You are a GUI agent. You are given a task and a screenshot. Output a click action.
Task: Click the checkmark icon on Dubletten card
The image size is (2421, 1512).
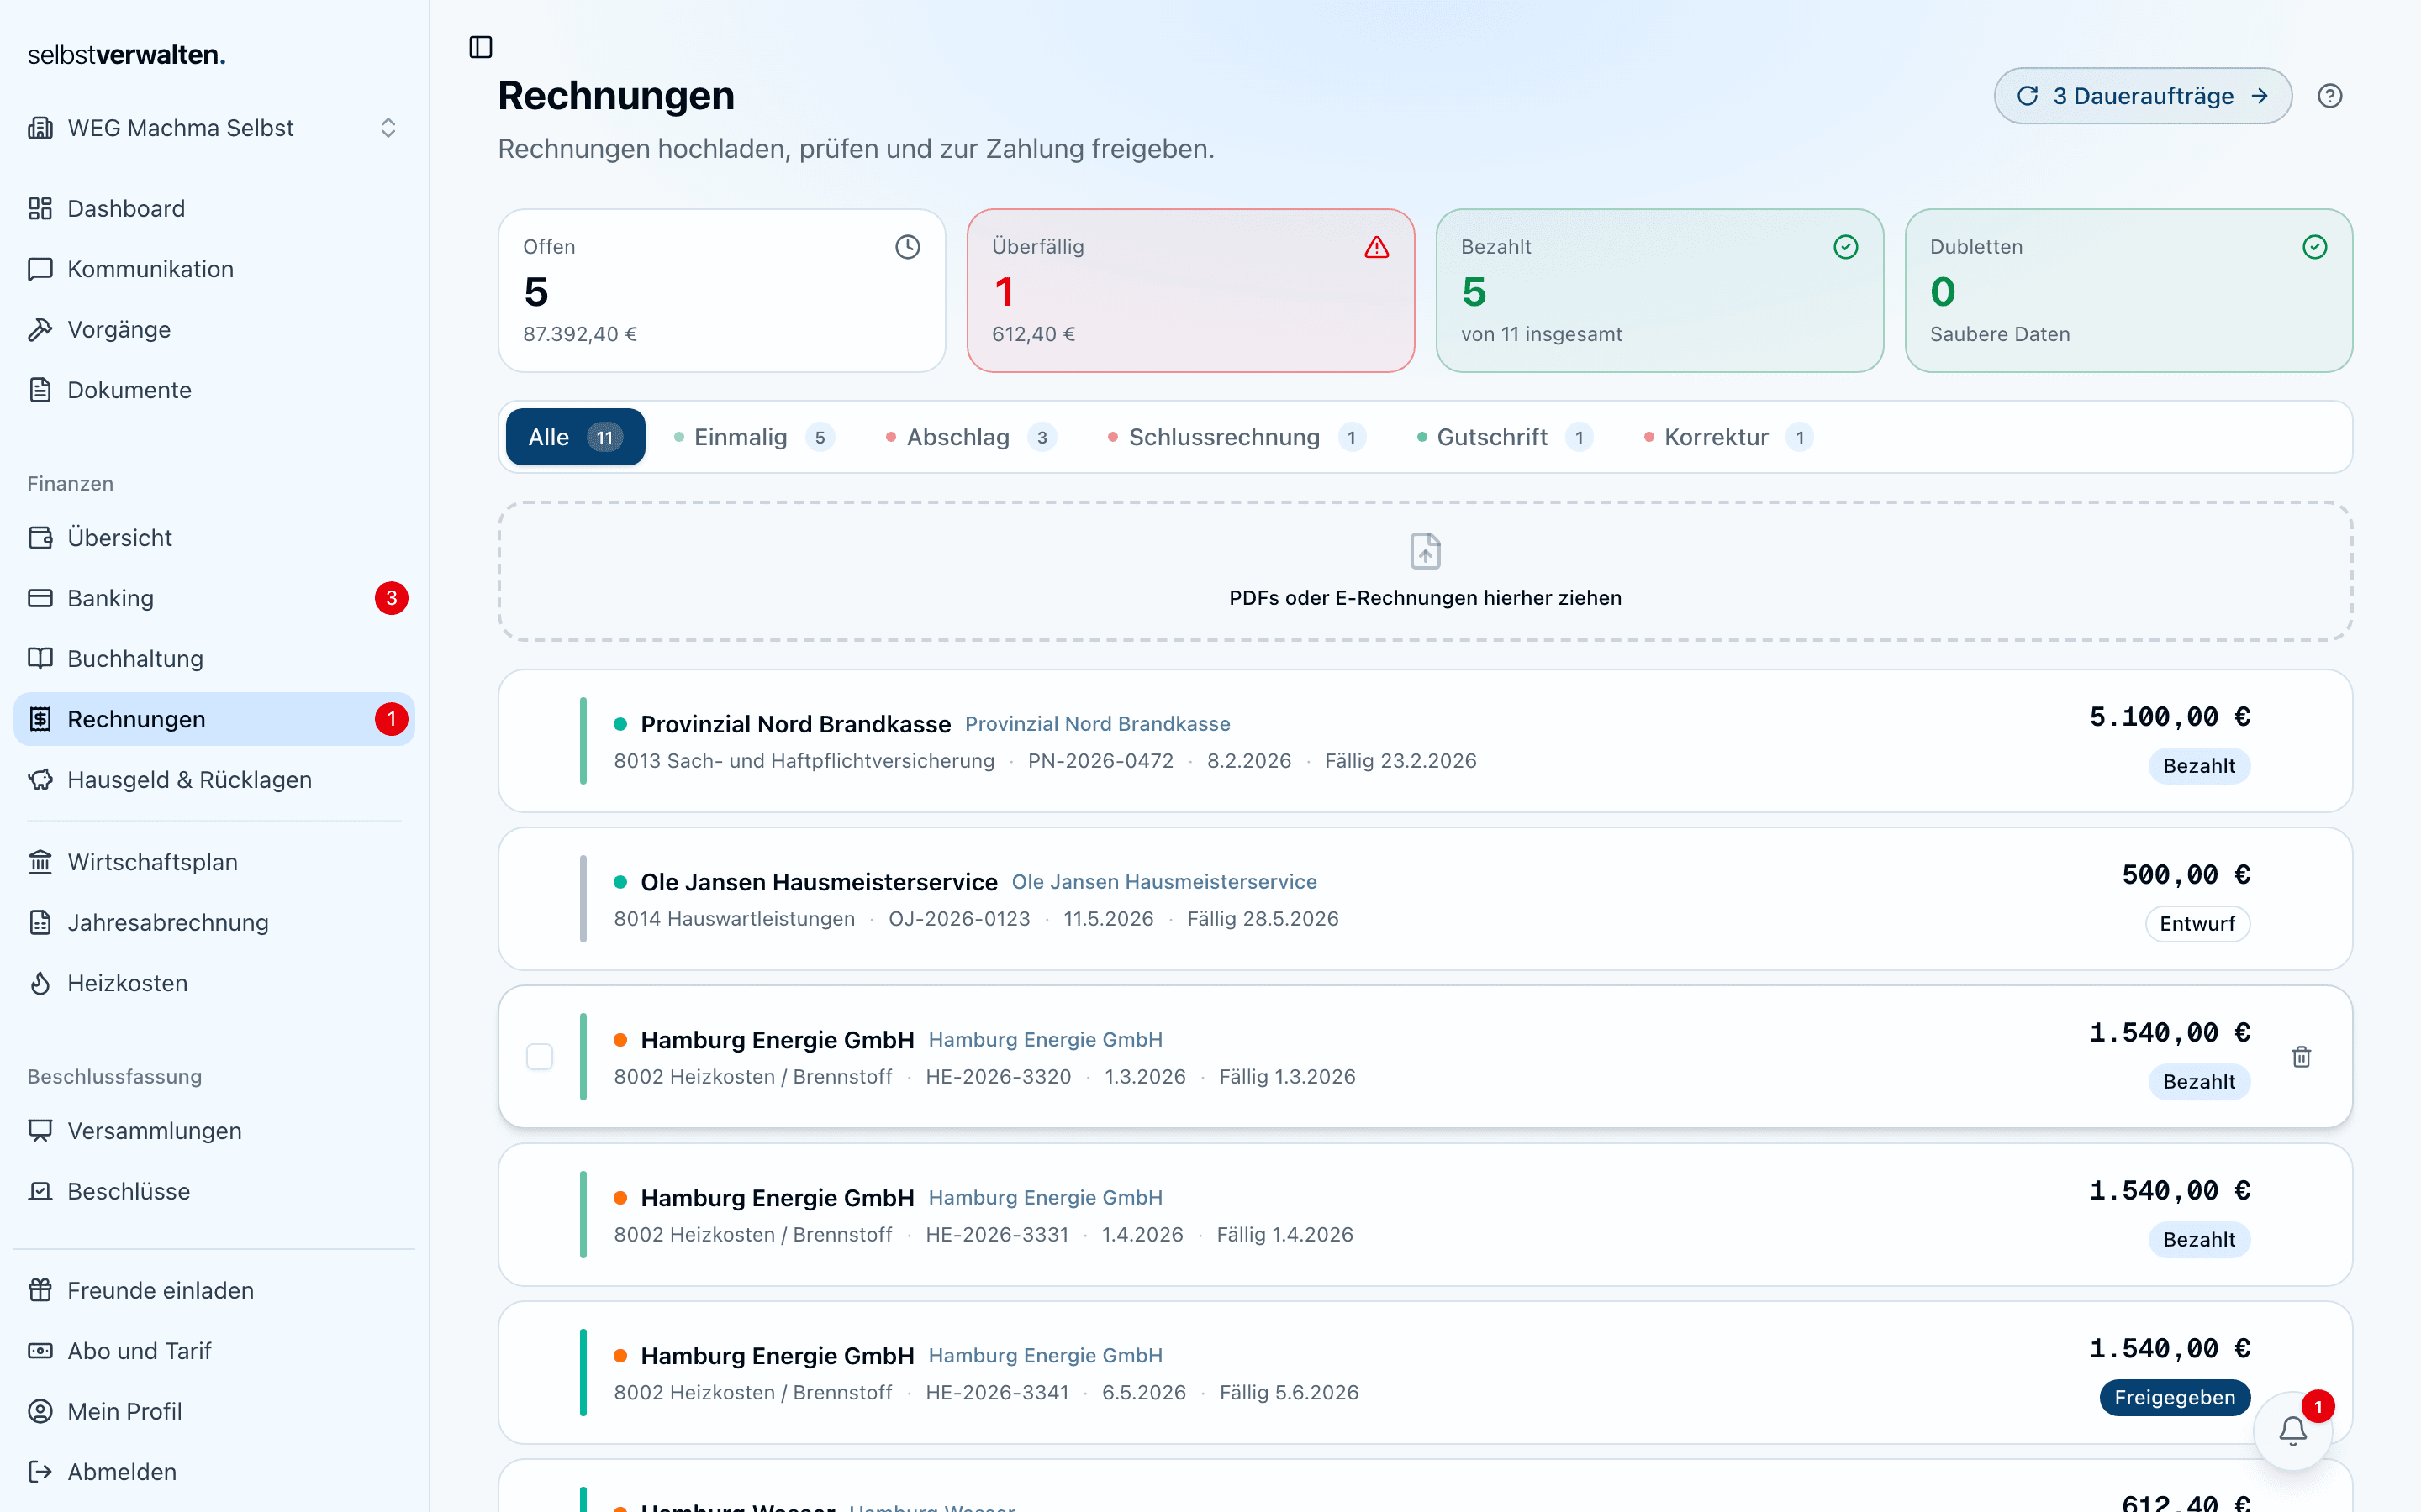(2315, 247)
